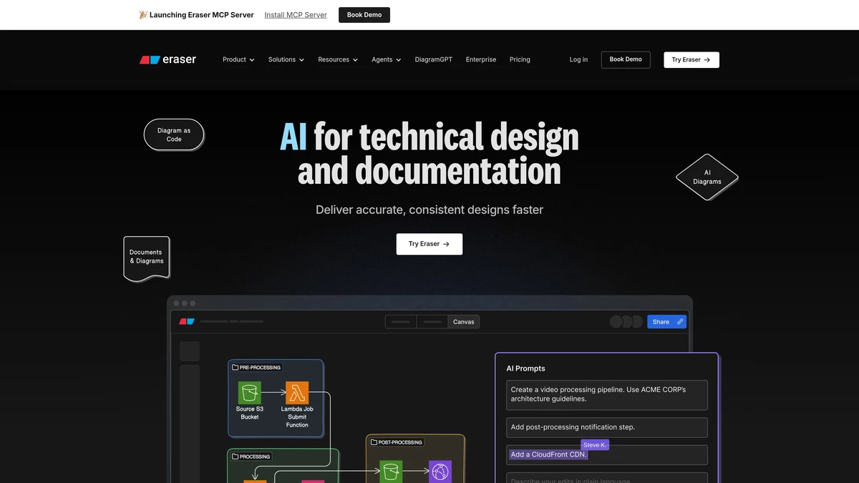859x483 pixels.
Task: Click Book Demo in the top banner
Action: [x=364, y=15]
